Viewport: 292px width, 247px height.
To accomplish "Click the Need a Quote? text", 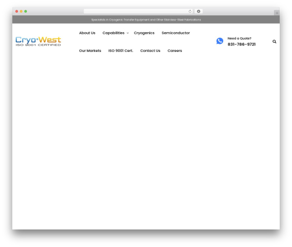I will point(239,39).
